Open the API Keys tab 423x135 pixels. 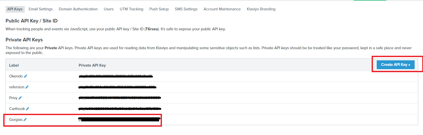[x=15, y=9]
